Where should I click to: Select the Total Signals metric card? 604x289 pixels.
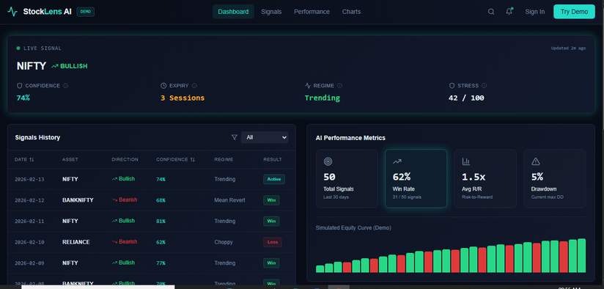(x=347, y=178)
